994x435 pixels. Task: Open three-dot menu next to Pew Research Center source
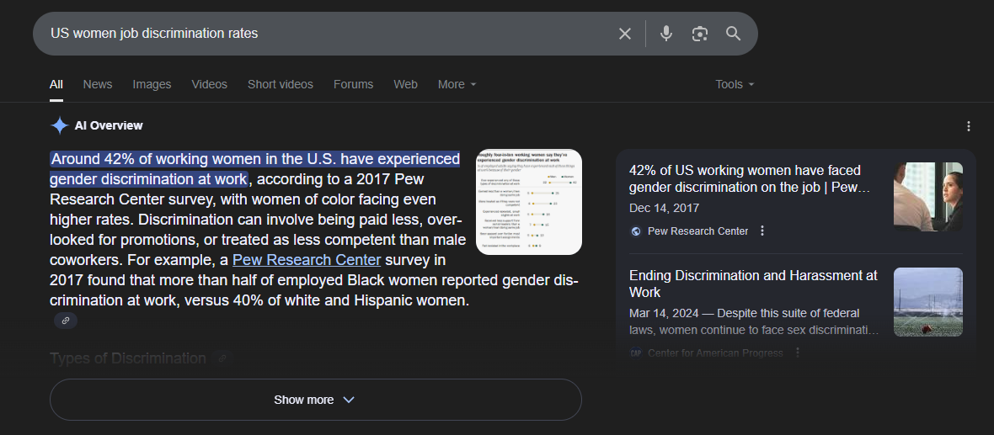pos(762,231)
